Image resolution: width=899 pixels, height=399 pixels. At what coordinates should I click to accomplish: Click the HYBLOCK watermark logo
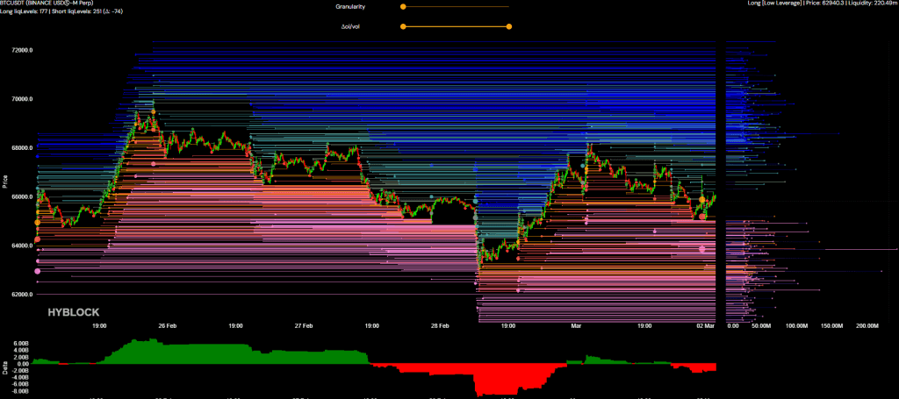pyautogui.click(x=72, y=311)
